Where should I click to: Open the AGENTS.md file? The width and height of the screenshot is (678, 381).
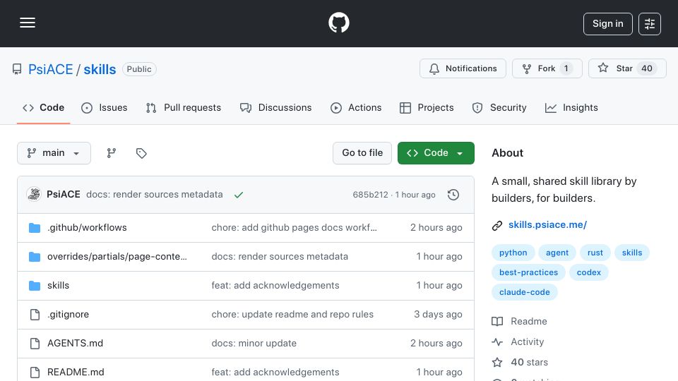point(76,344)
